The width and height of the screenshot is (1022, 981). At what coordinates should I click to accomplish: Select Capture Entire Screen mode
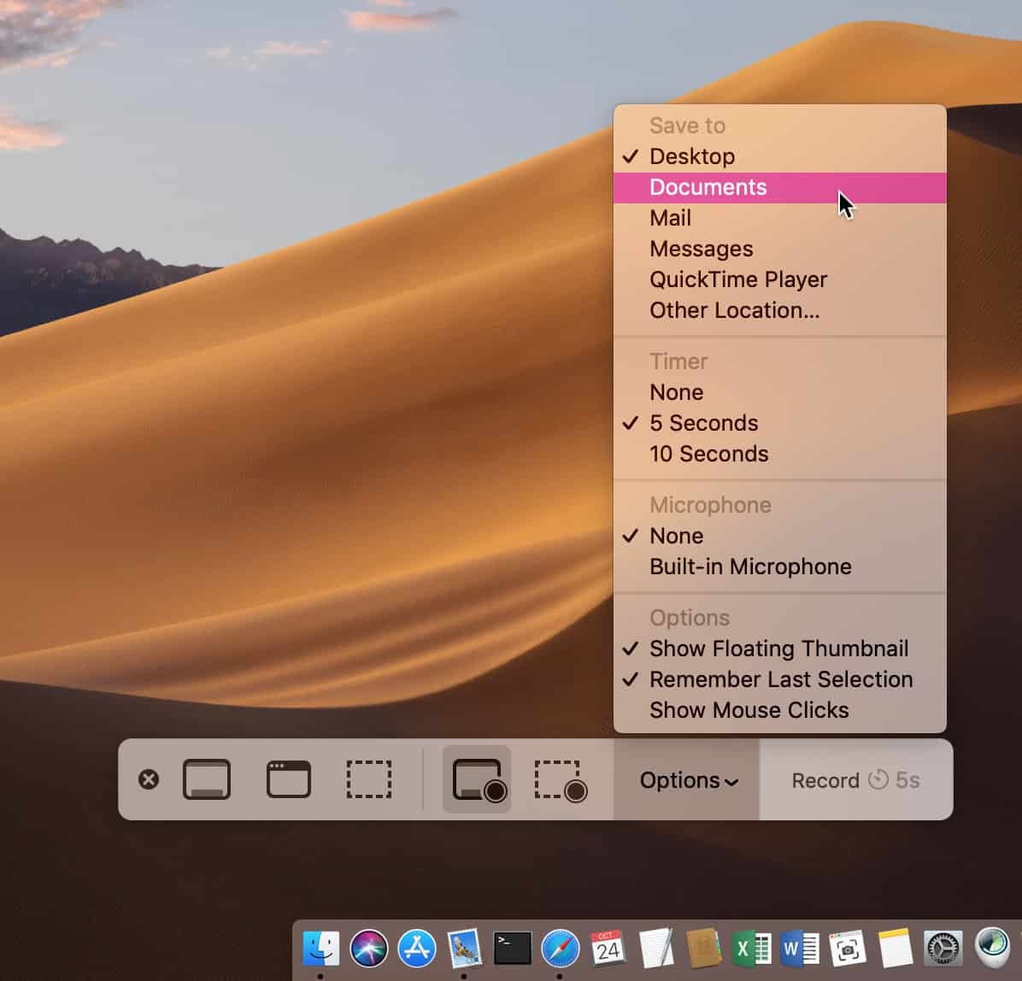(x=207, y=779)
